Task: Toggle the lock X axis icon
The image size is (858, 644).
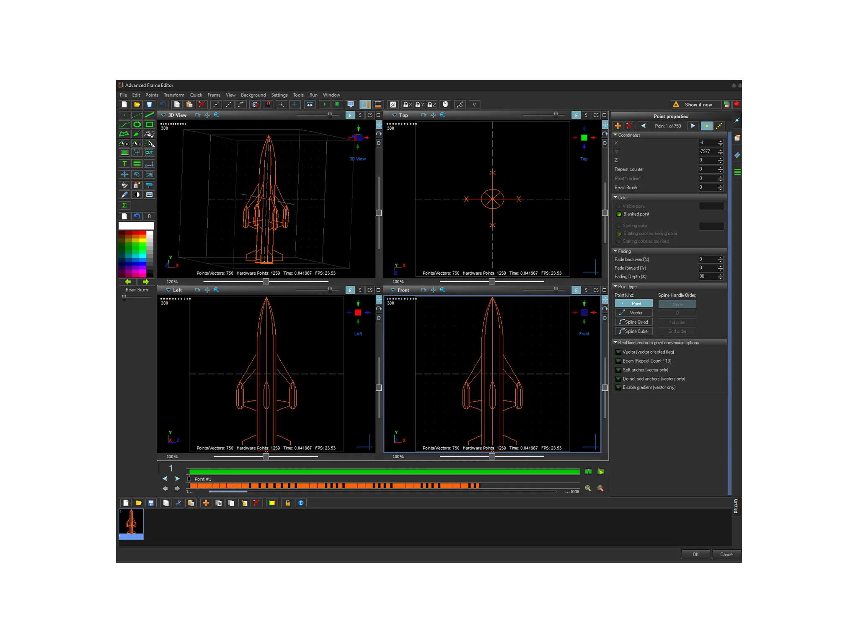Action: 407,104
